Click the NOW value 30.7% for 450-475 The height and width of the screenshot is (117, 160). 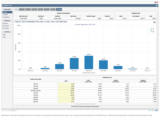tap(72, 93)
